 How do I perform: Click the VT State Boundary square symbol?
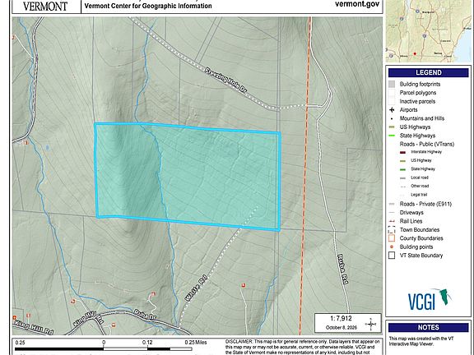point(392,256)
